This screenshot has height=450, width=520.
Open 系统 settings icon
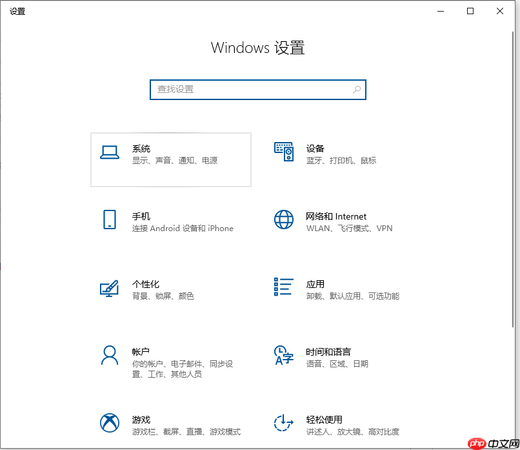click(110, 153)
